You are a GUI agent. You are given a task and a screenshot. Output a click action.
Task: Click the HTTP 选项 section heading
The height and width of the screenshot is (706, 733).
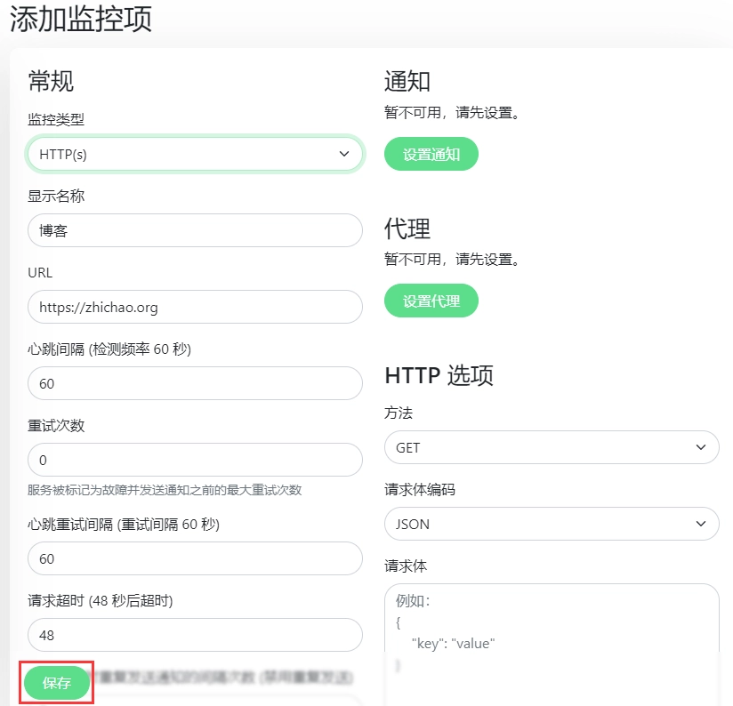pyautogui.click(x=439, y=375)
